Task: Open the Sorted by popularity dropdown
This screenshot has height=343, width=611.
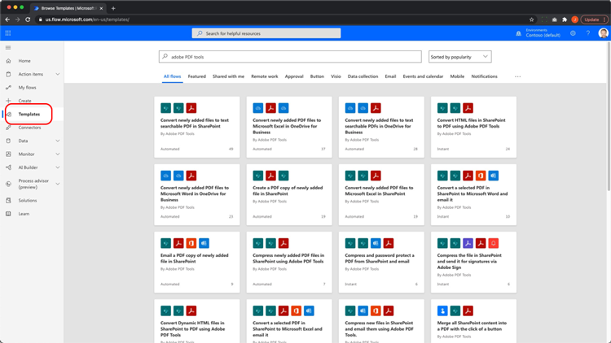Action: (x=459, y=57)
